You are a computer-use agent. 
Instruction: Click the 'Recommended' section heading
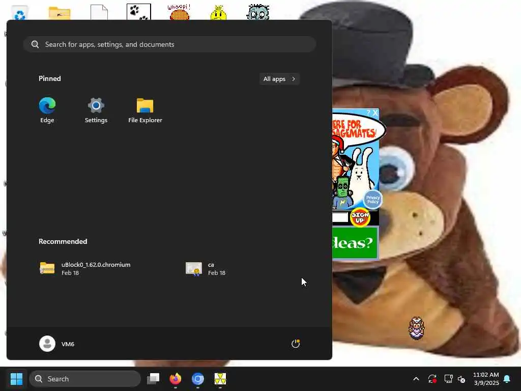click(x=63, y=241)
